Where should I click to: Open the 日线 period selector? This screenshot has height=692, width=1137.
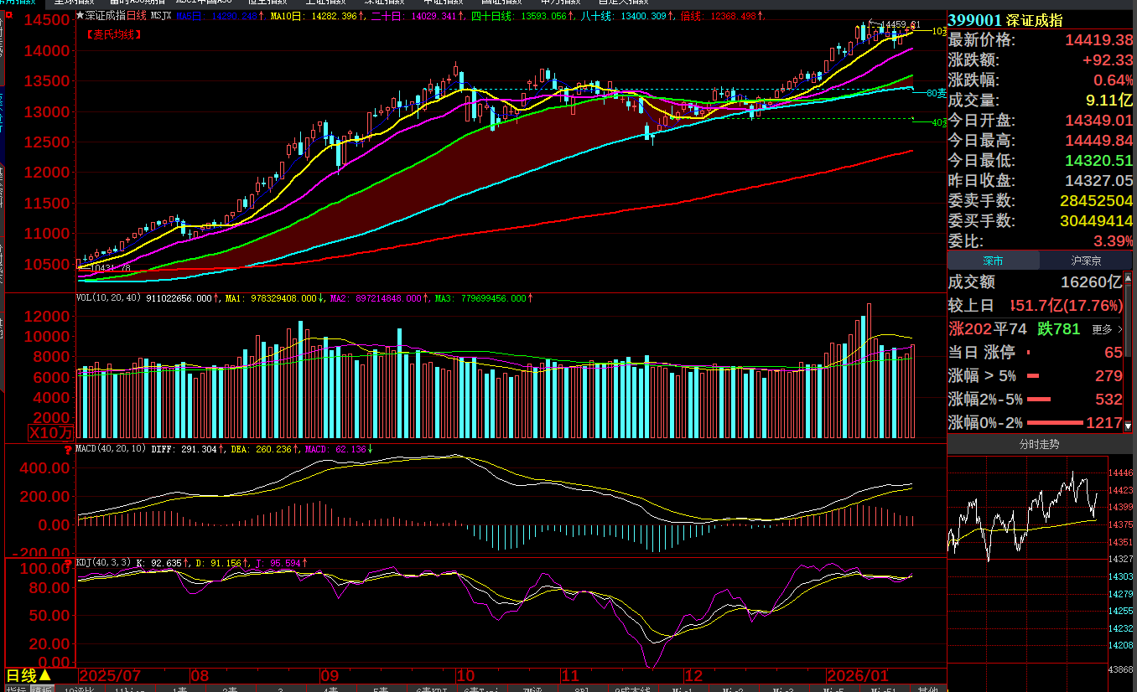click(x=29, y=675)
